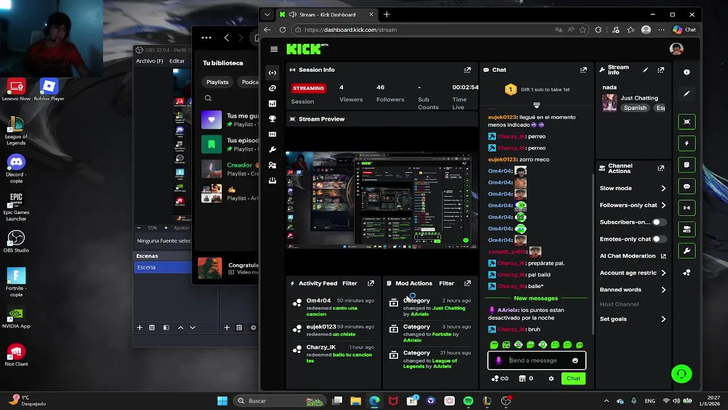Open the Spotify three-dots menu
This screenshot has height=410, width=728.
point(206,38)
